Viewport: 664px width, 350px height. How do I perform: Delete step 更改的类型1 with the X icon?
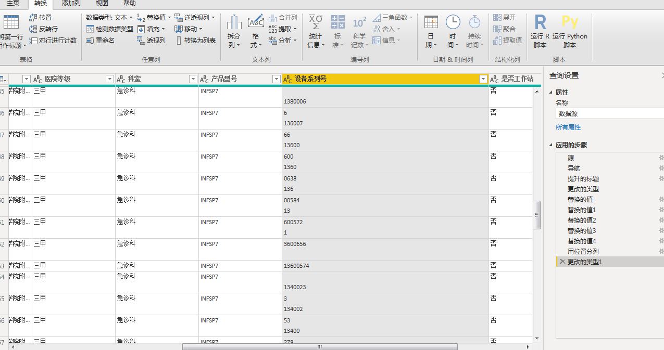(x=562, y=262)
